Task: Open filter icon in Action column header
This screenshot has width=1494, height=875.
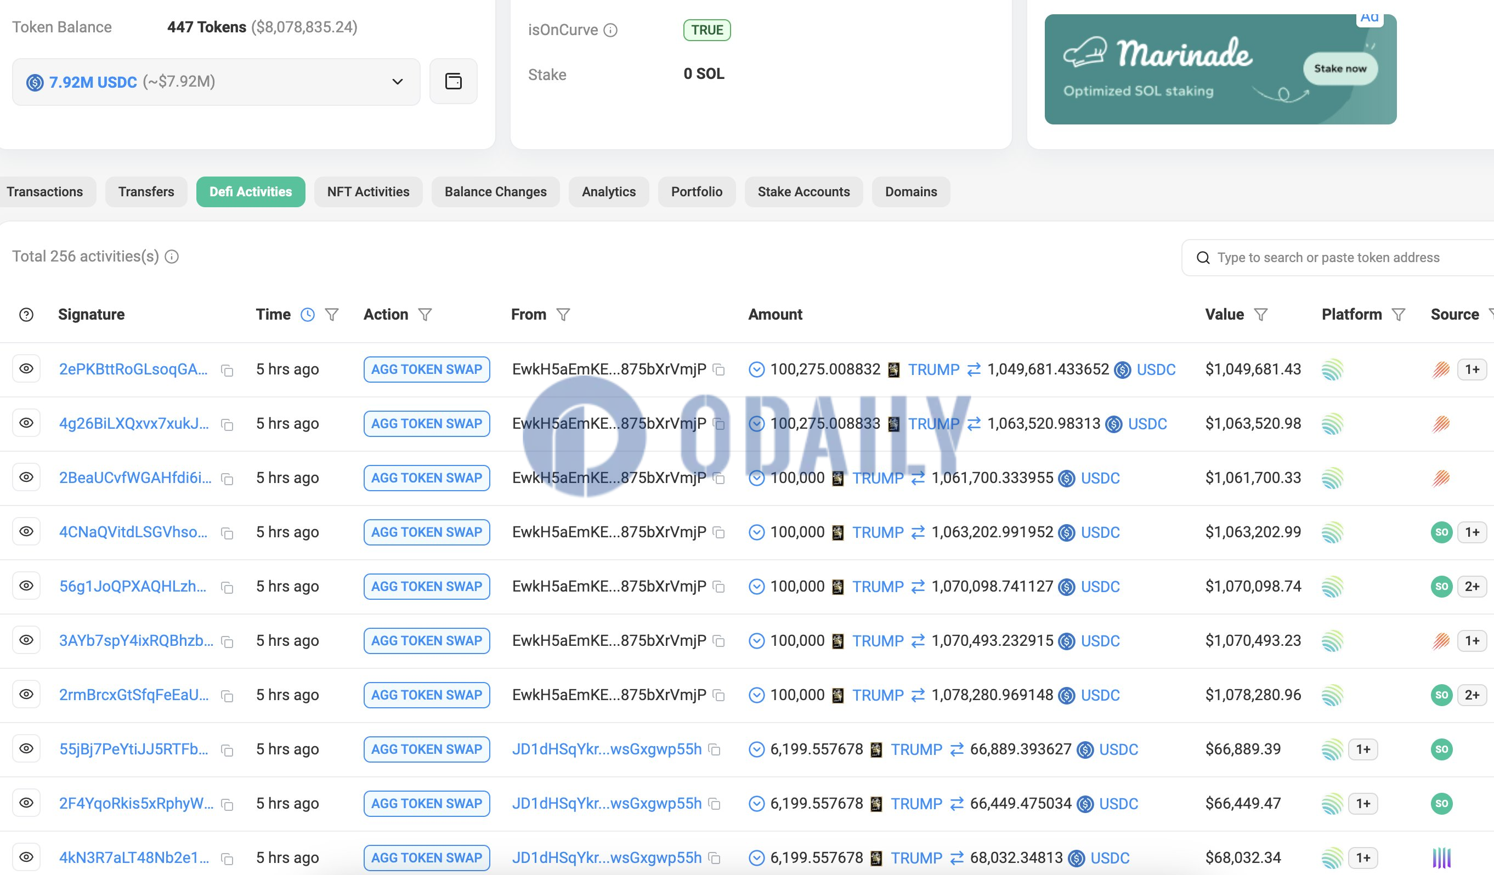Action: point(425,315)
